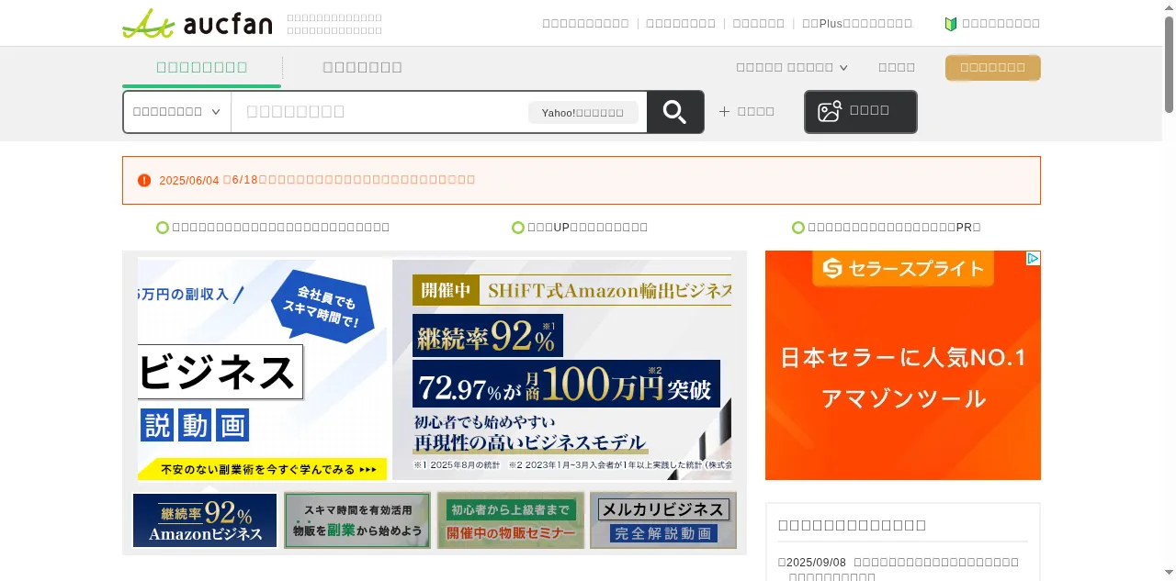Screen dimensions: 1176x581
Task: Select the 継続率92% Amazonビジネス banner thumbnail
Action: (205, 520)
